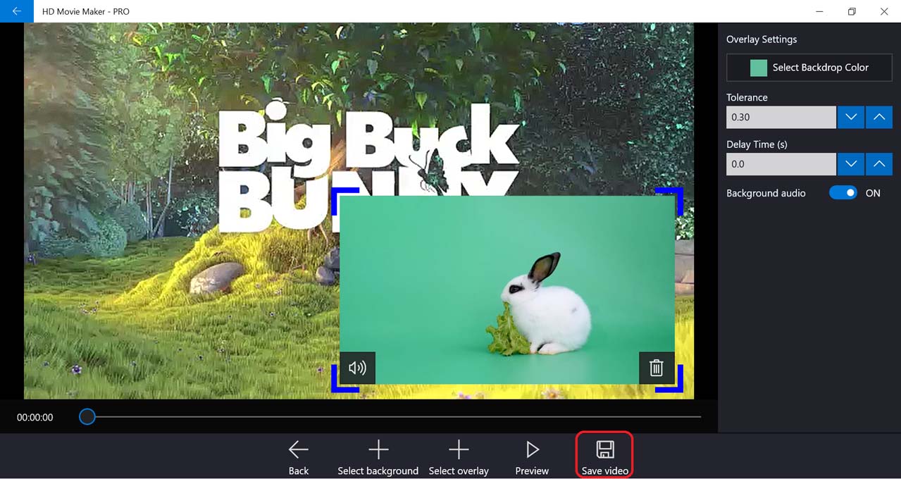Click the Save video button
This screenshot has width=901, height=479.
604,456
